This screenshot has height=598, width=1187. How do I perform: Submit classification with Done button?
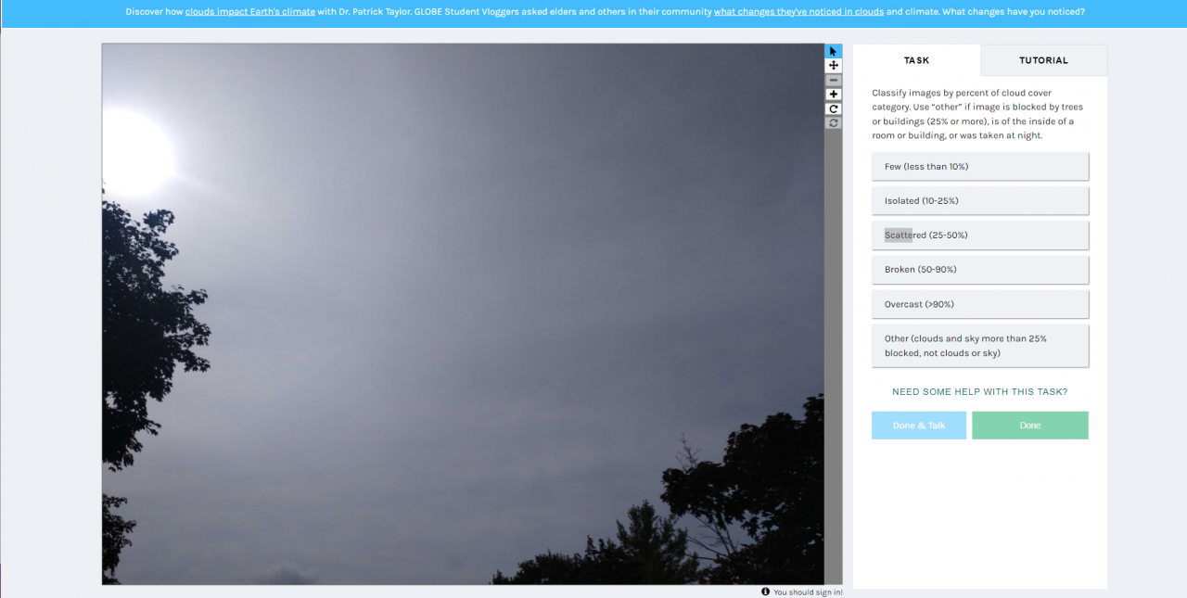pos(1030,426)
